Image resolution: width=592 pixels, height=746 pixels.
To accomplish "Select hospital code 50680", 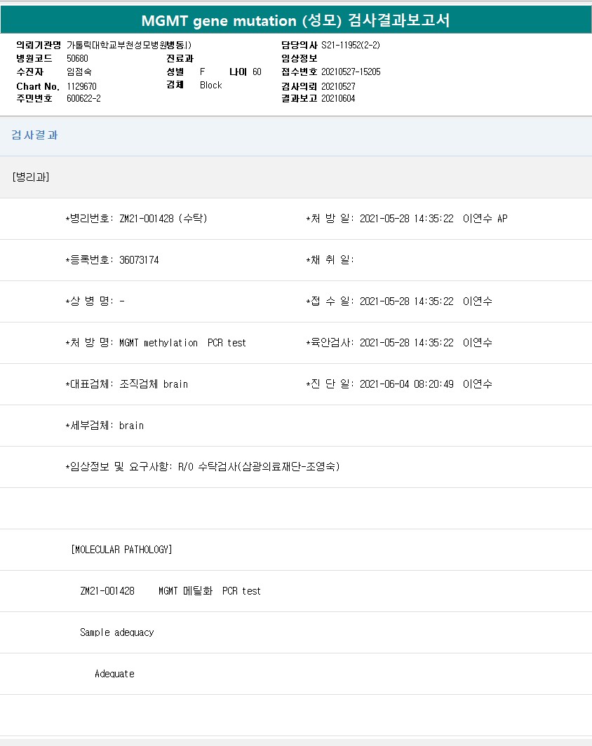I will coord(77,58).
